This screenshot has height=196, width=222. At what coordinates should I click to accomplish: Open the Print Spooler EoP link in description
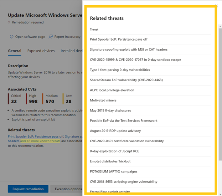[36, 136]
